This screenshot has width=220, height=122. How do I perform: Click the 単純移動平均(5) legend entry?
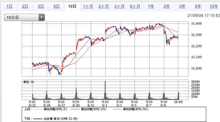tap(55, 109)
